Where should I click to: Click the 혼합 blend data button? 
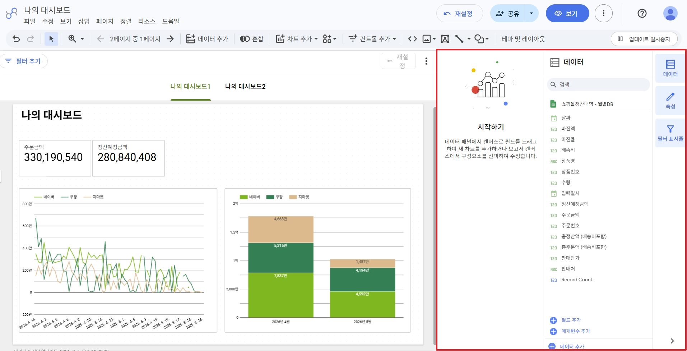coord(252,39)
